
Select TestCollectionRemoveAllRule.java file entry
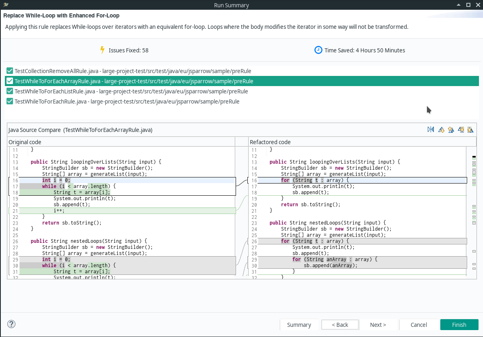click(x=133, y=71)
